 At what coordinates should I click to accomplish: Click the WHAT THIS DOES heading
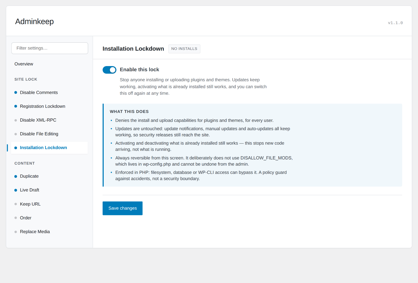coord(129,112)
